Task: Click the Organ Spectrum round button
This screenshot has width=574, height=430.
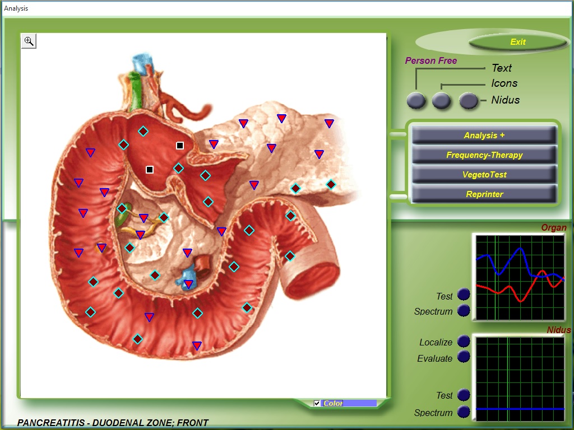Action: pos(464,310)
